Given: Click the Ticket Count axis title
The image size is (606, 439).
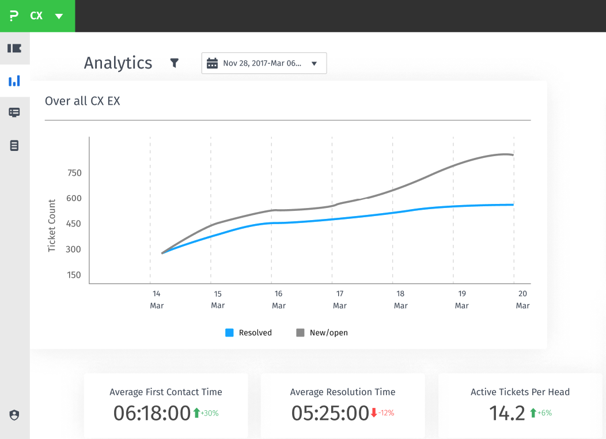Looking at the screenshot, I should pos(52,226).
